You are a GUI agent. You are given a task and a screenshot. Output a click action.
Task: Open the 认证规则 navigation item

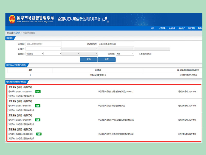pos(191,28)
